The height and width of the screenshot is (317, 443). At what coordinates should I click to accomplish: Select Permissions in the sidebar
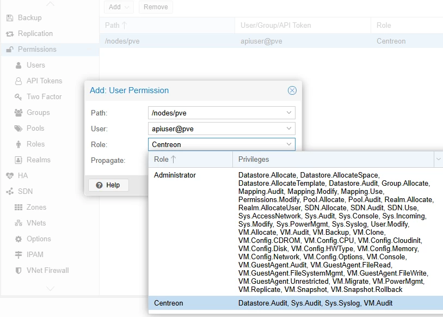(x=50, y=50)
